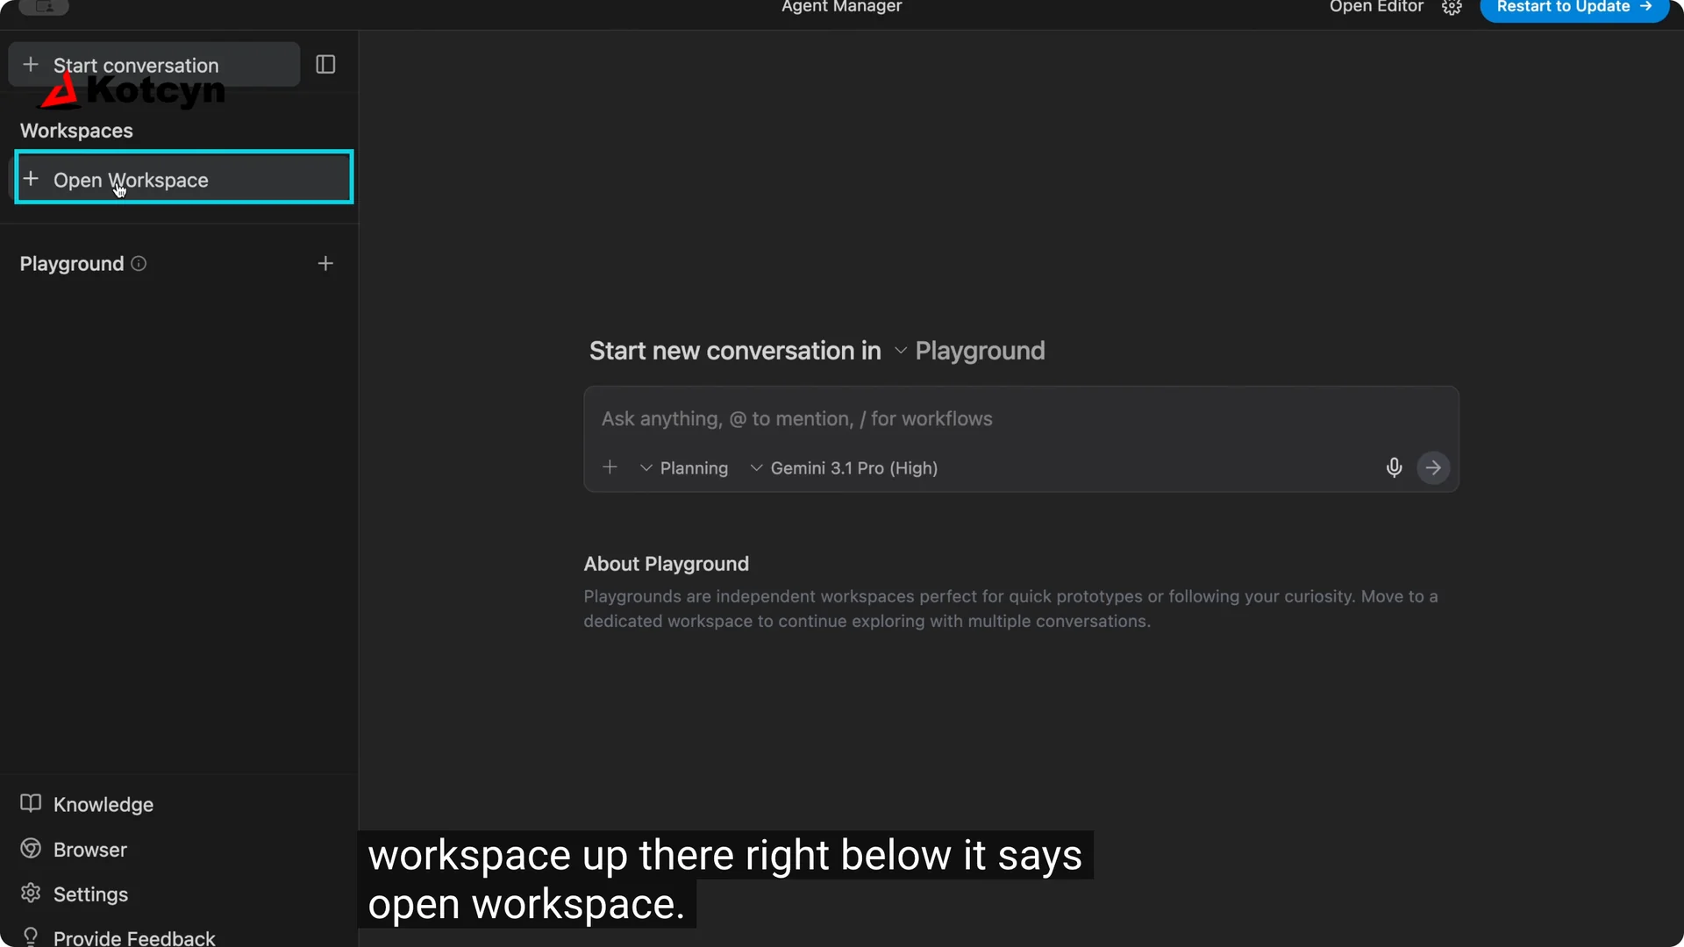Click Restart to Update
1684x947 pixels.
click(x=1573, y=8)
